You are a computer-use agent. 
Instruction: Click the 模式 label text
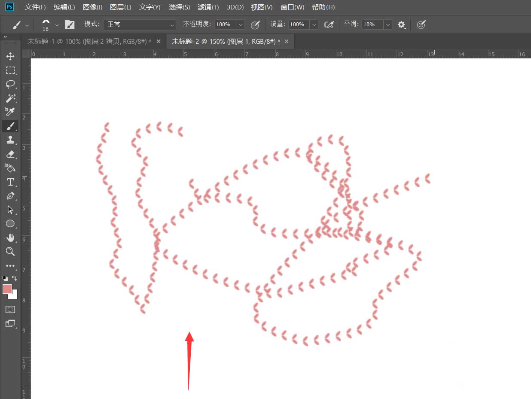tap(92, 24)
